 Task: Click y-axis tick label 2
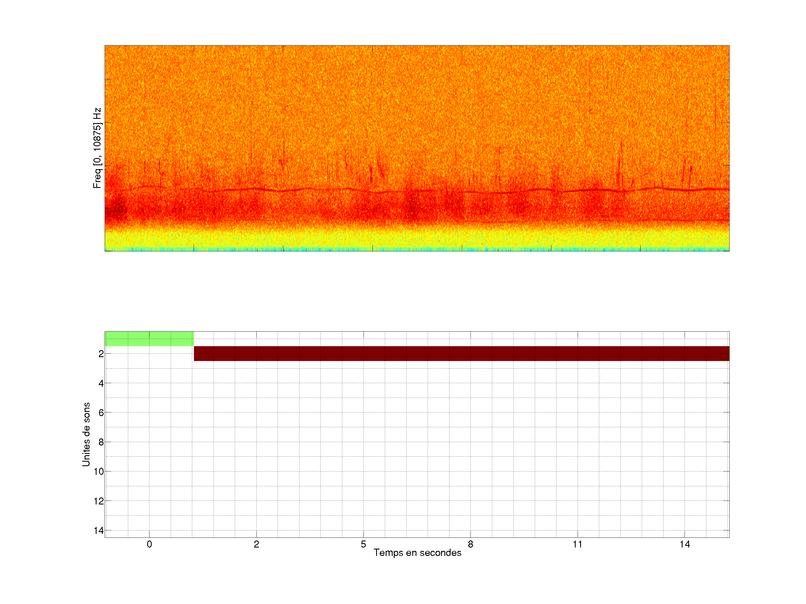click(x=101, y=354)
